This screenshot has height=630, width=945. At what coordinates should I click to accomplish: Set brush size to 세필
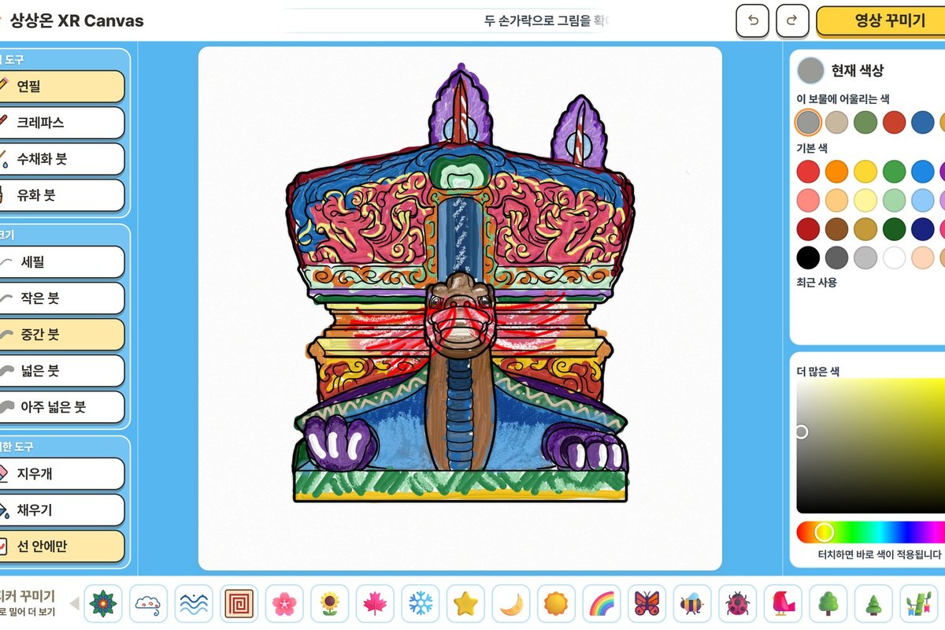(61, 262)
